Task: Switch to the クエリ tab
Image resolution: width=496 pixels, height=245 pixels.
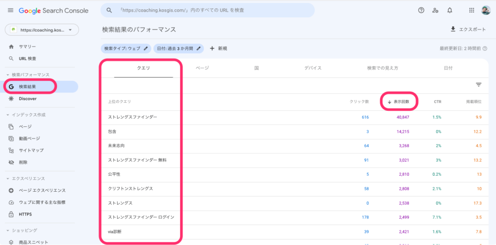Action: (x=143, y=68)
